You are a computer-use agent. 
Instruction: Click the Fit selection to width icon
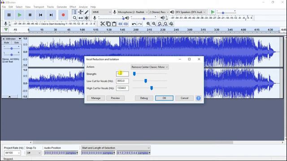click(x=160, y=24)
